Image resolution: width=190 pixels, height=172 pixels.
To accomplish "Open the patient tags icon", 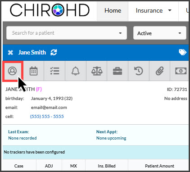I will 183,52.
